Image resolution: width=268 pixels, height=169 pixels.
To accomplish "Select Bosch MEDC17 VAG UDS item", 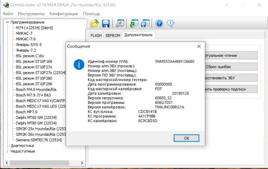I will click(41, 106).
